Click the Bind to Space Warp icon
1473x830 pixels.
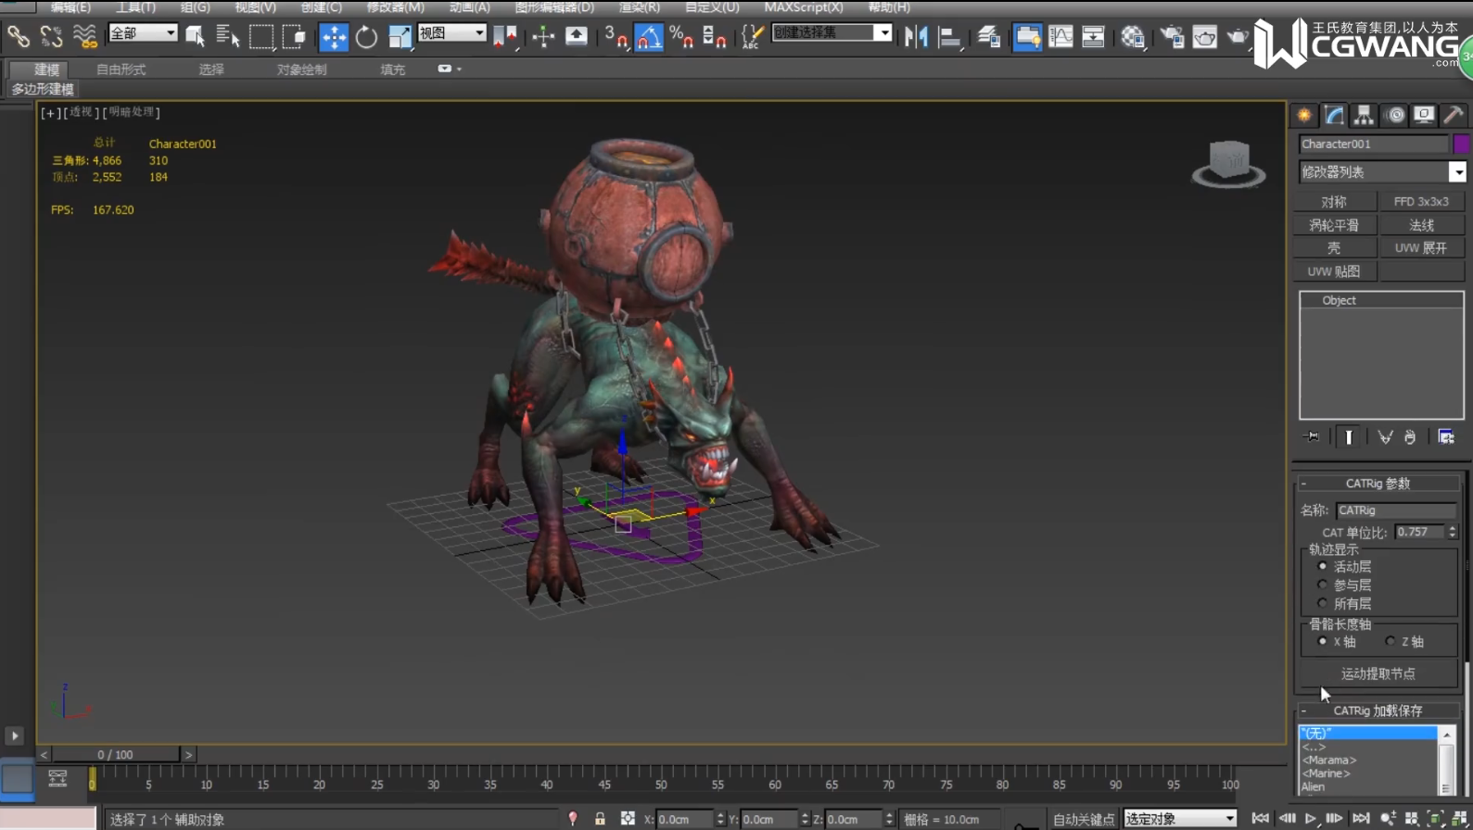84,36
